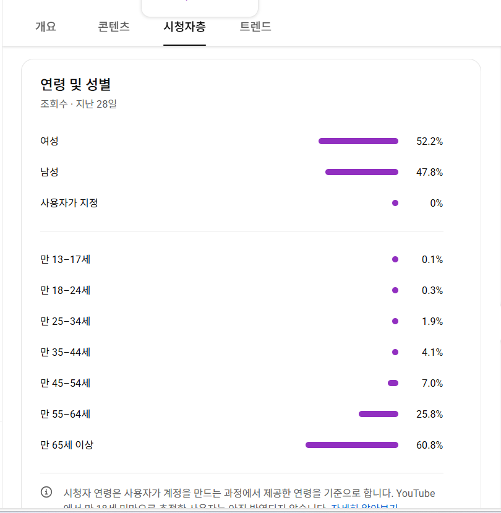This screenshot has width=501, height=513.
Task: Click the dot for 만 35–44세
Action: (x=395, y=352)
